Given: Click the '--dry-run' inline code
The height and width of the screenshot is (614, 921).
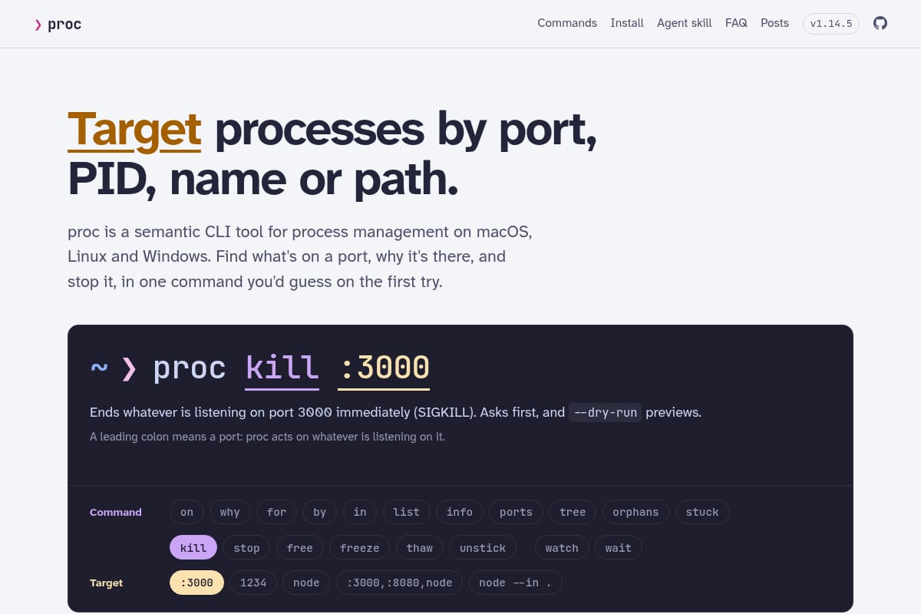Looking at the screenshot, I should 605,412.
